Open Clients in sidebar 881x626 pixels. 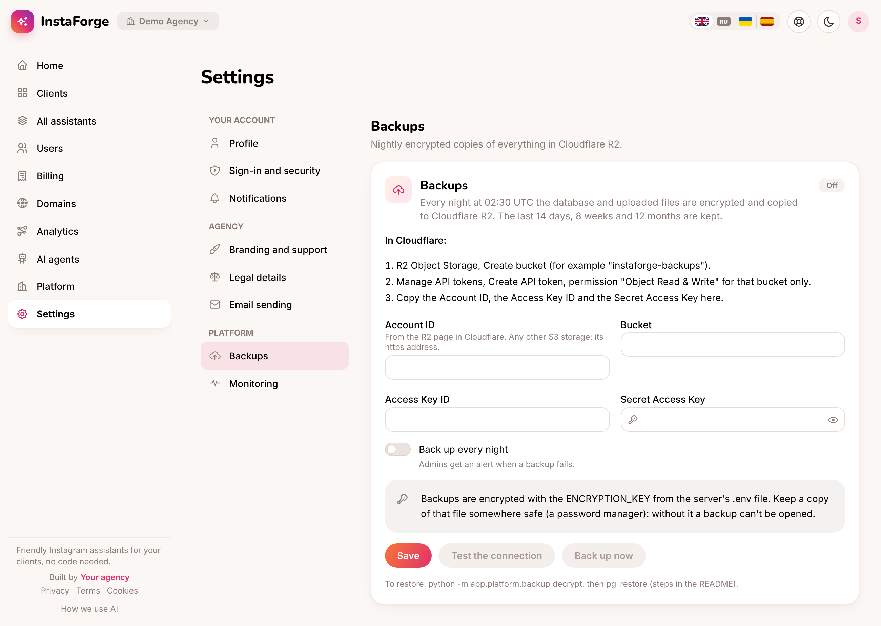[89, 93]
